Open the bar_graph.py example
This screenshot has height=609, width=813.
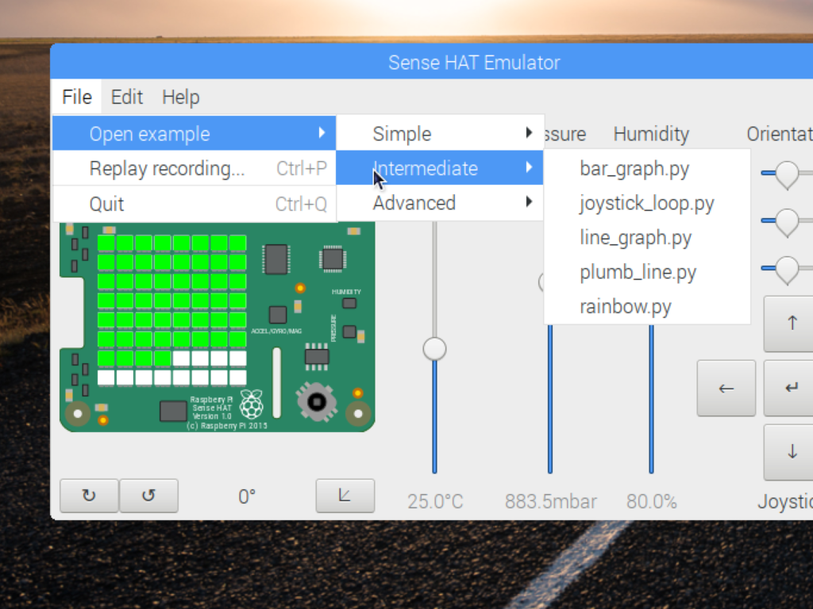(647, 168)
